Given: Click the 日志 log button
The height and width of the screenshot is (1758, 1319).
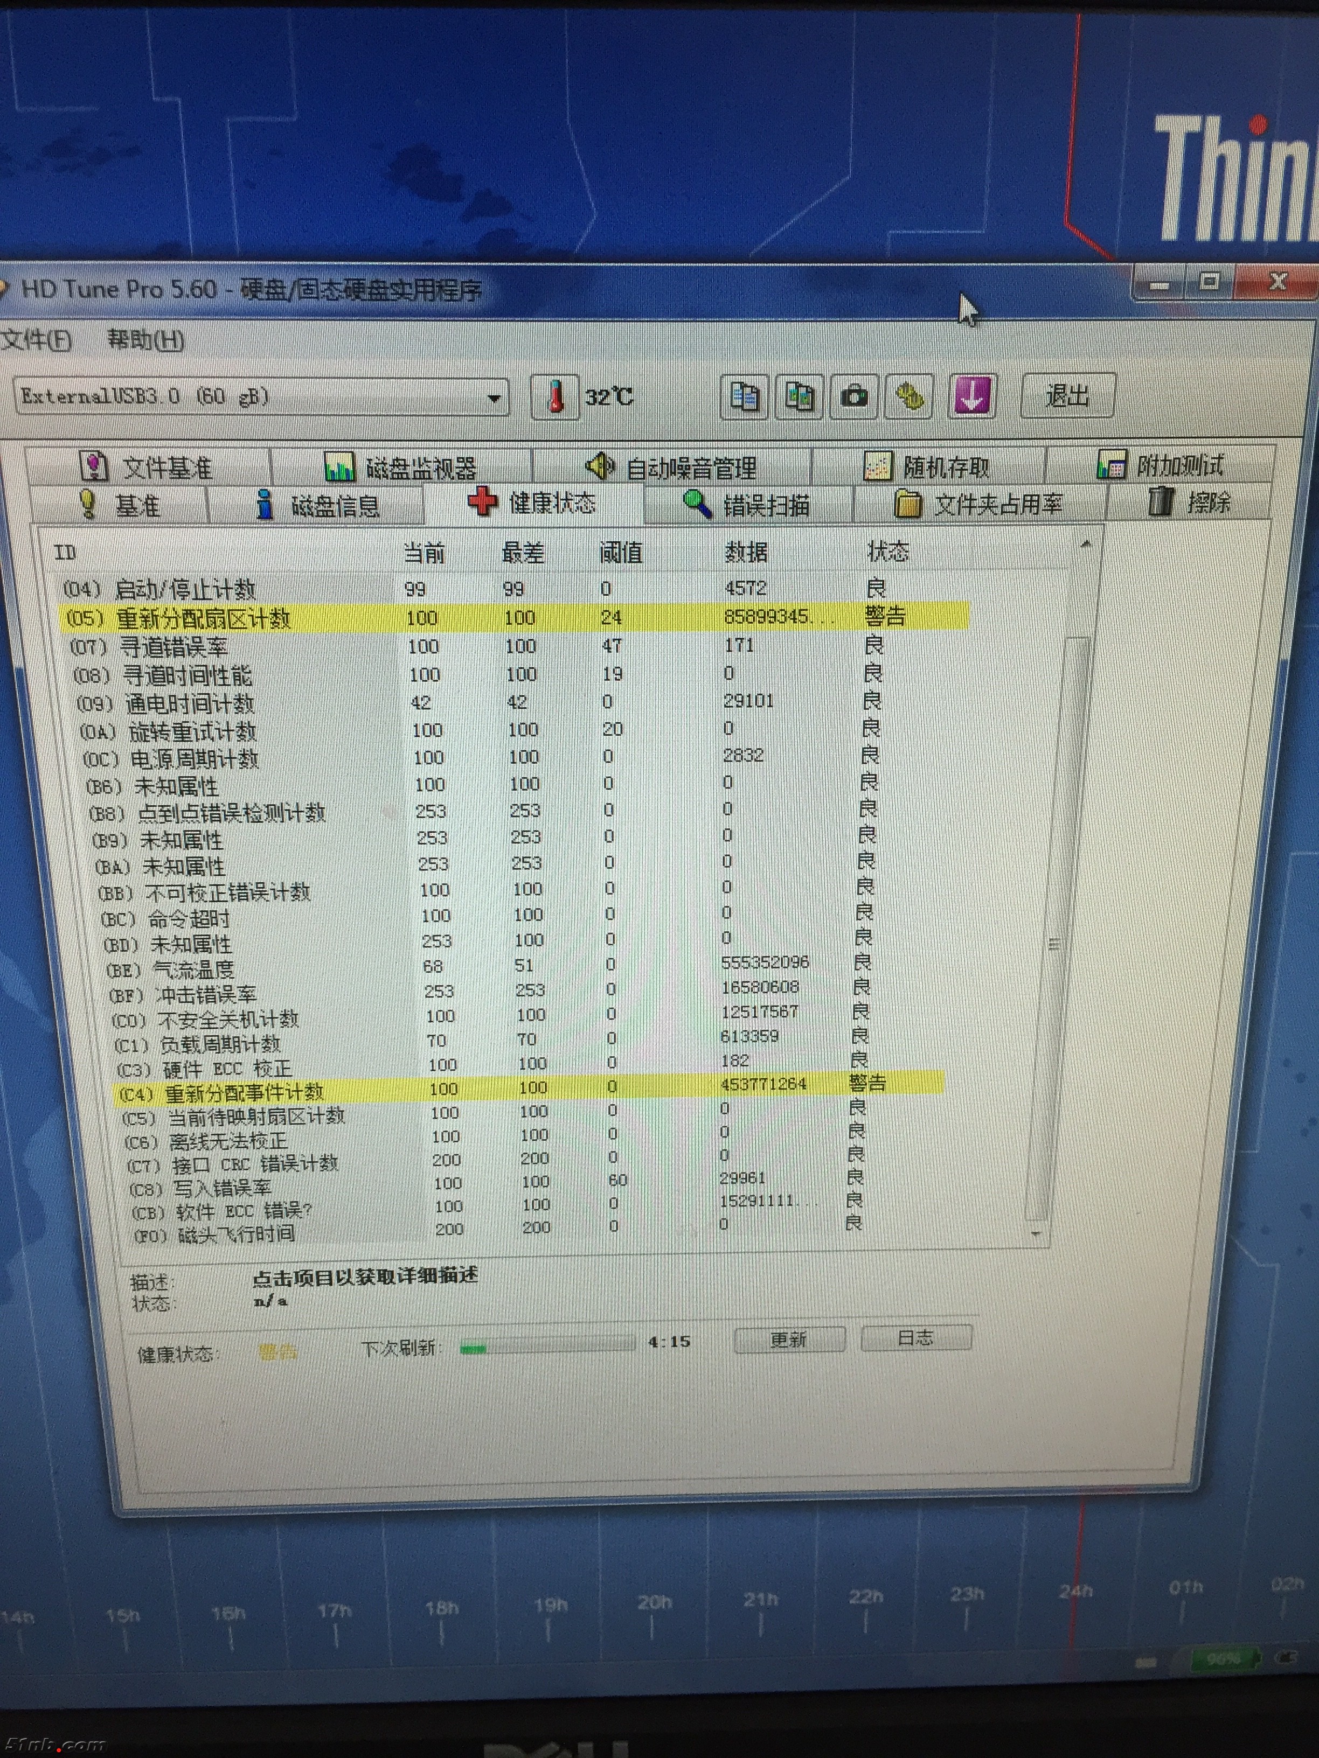Looking at the screenshot, I should pos(915,1337).
